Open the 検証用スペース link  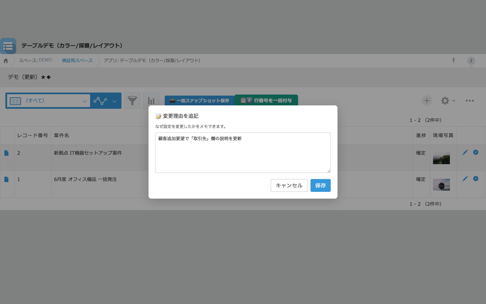pos(77,60)
